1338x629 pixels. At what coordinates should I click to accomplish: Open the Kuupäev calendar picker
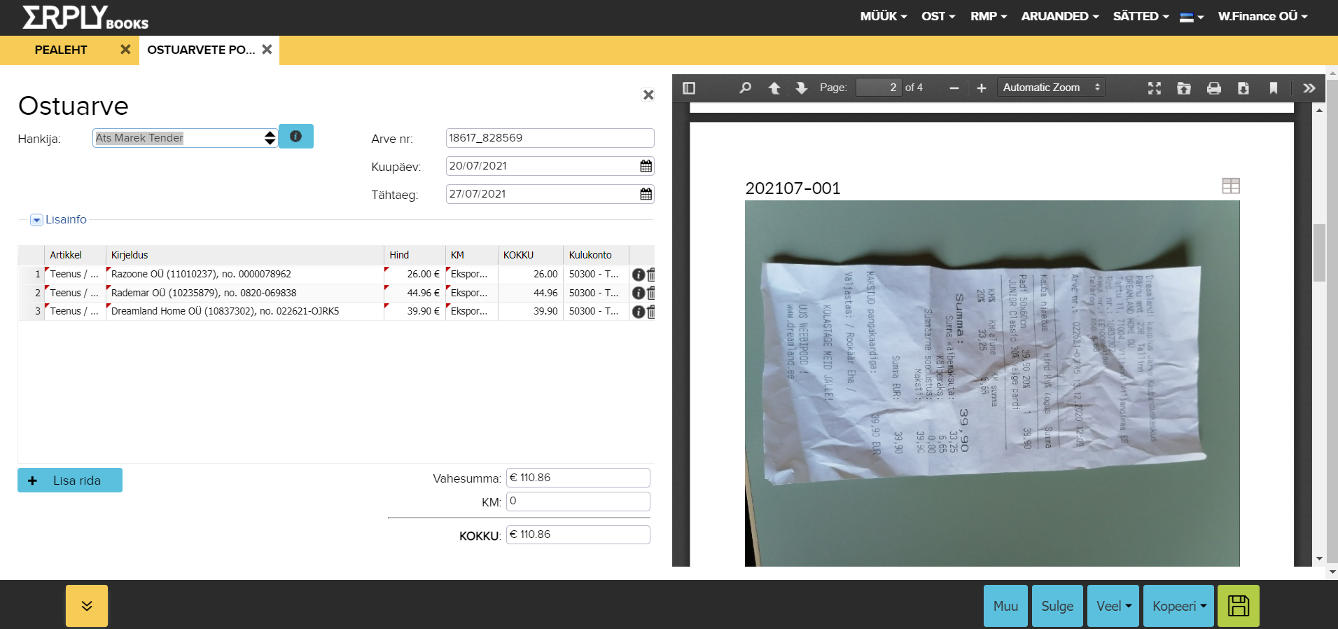646,166
